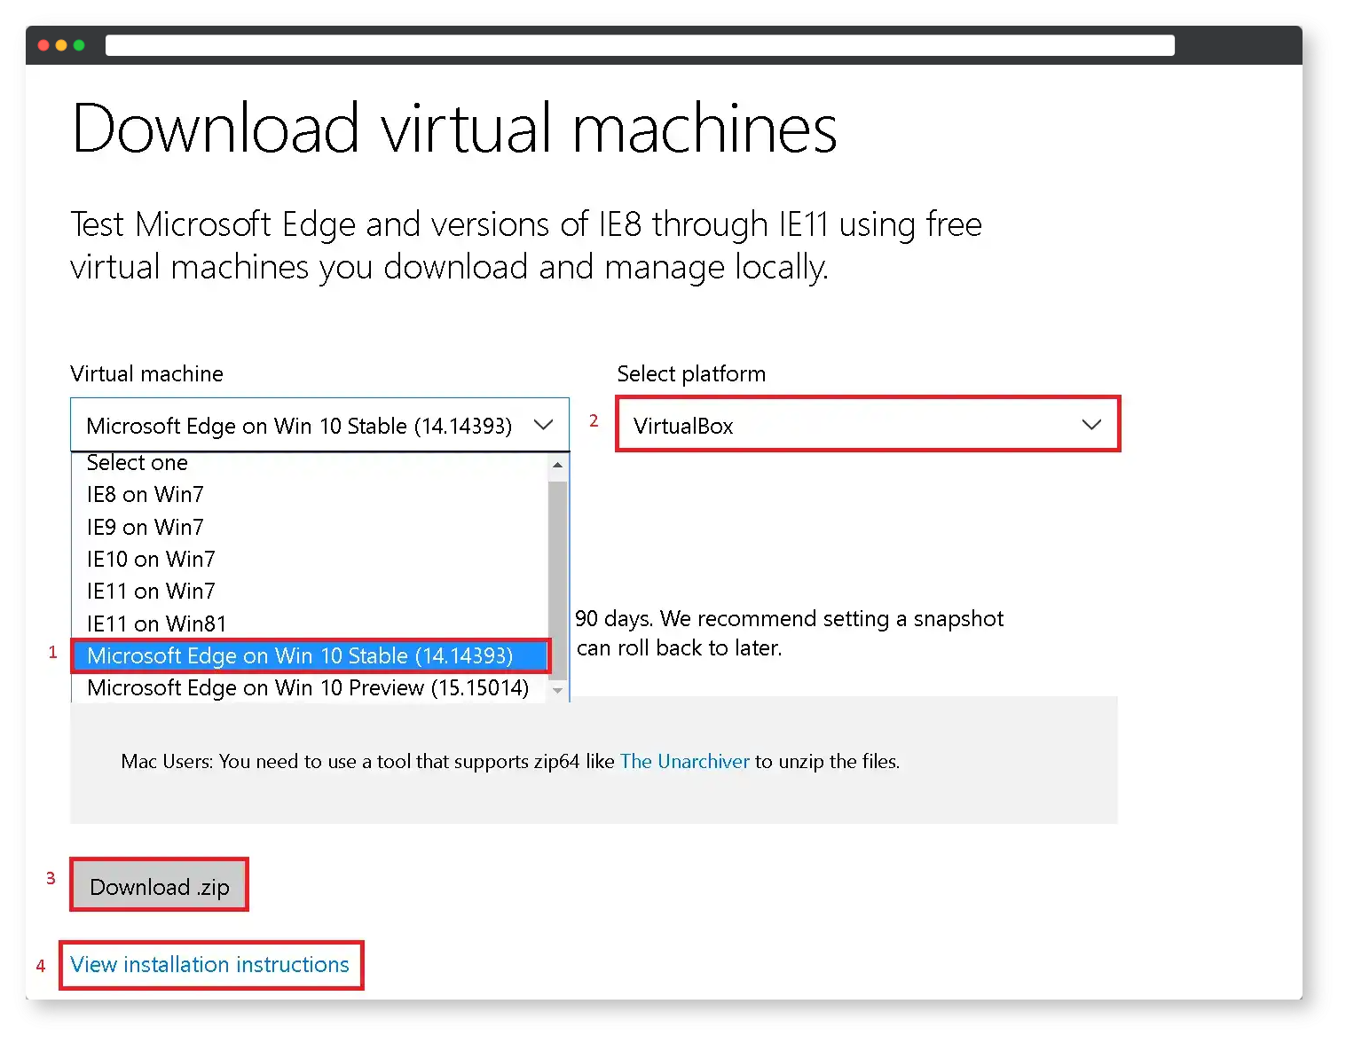Select IE8 on Win7 option
1346x1043 pixels.
311,495
